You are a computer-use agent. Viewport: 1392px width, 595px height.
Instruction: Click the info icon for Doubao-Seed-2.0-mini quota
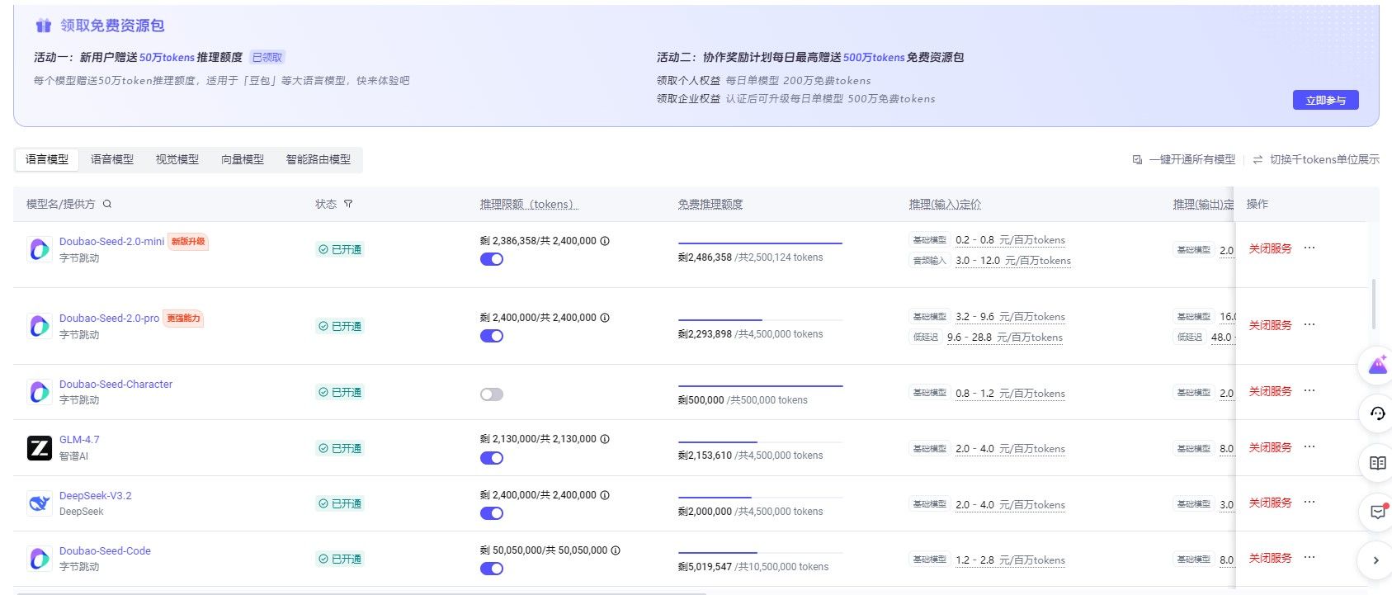605,241
